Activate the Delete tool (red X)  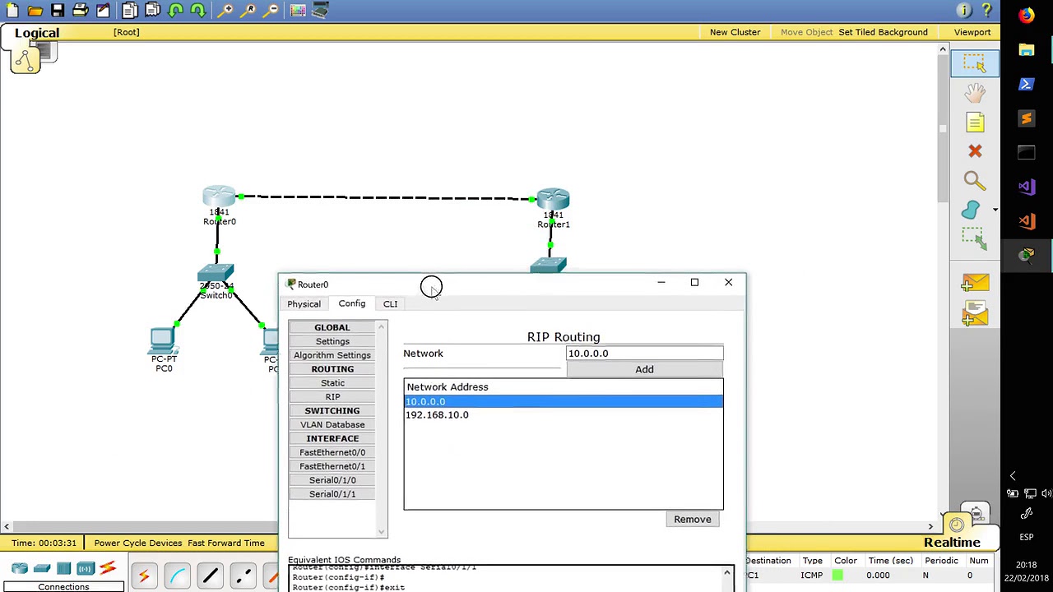tap(975, 151)
